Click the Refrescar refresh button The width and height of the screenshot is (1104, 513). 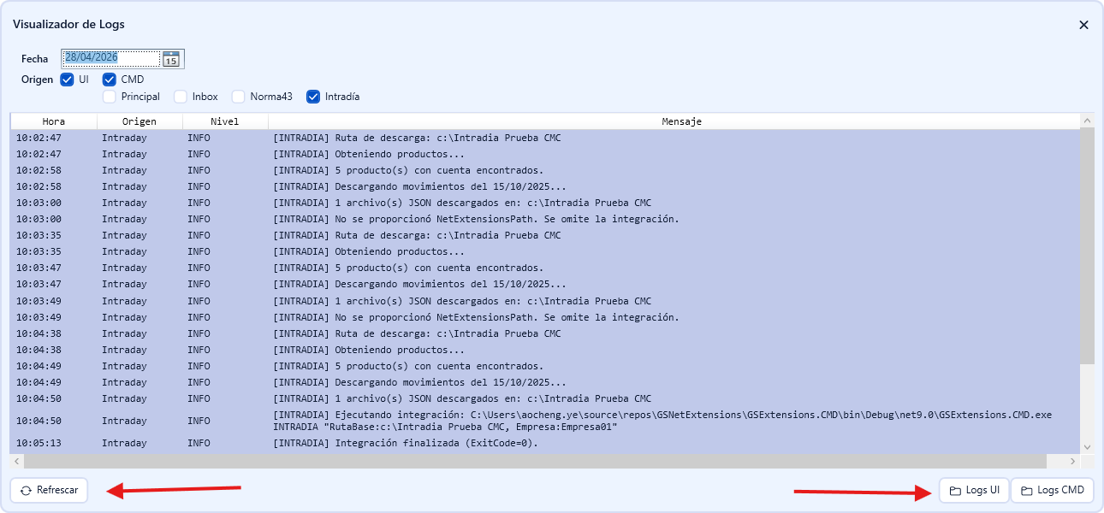[x=49, y=490]
